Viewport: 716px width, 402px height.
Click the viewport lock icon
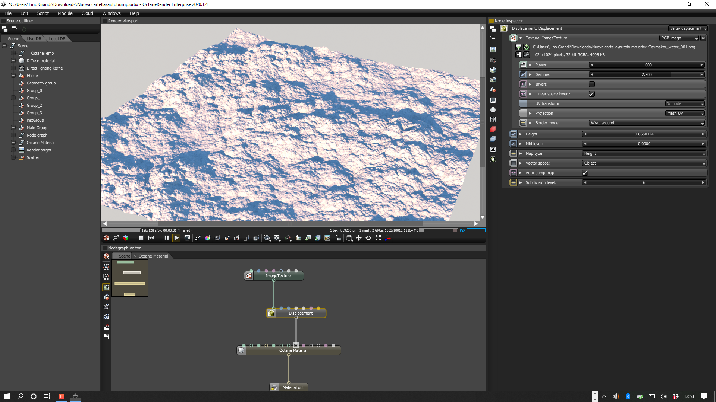point(338,238)
